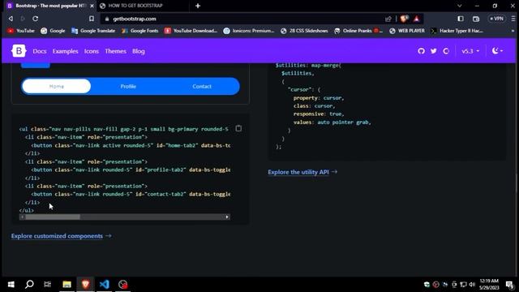This screenshot has height=292, width=519.
Task: Click the code block horizontal scrollbar thumb
Action: click(52, 217)
